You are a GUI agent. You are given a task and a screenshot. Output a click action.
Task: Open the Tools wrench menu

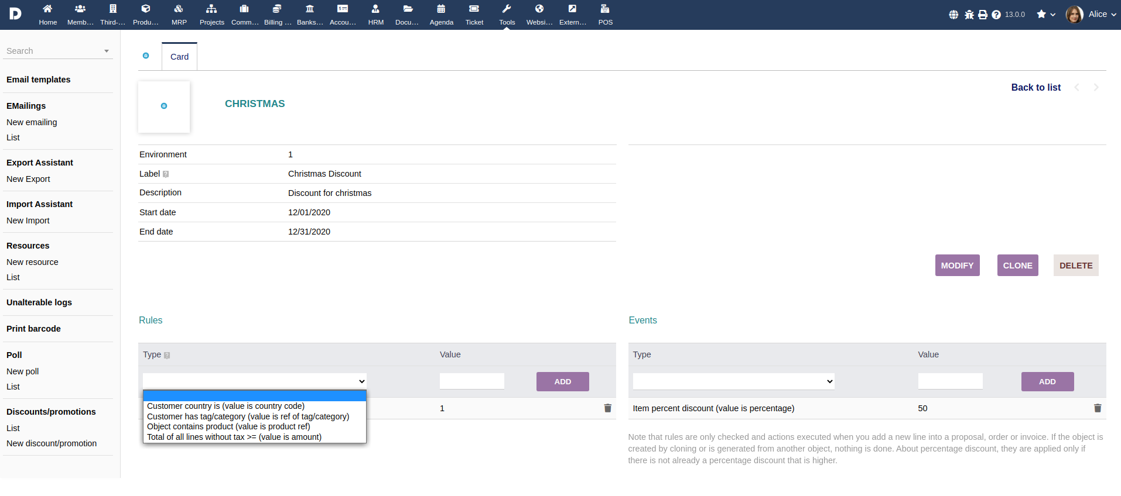tap(507, 9)
